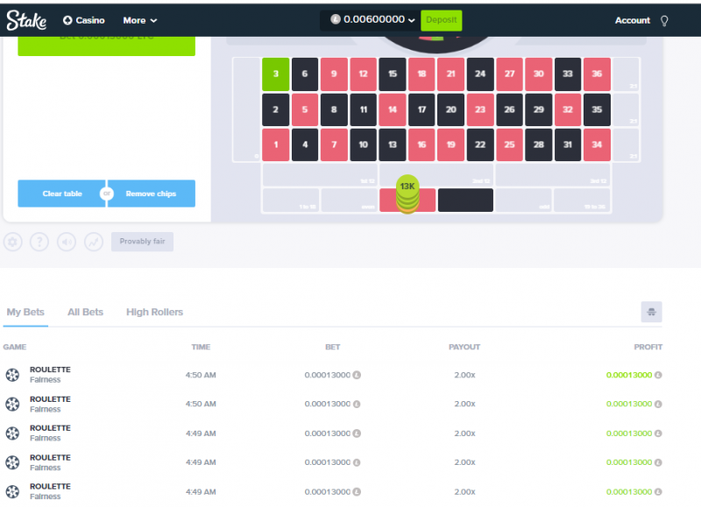Bet on the 2nd 12 dozen
The width and height of the screenshot is (701, 507).
point(436,175)
